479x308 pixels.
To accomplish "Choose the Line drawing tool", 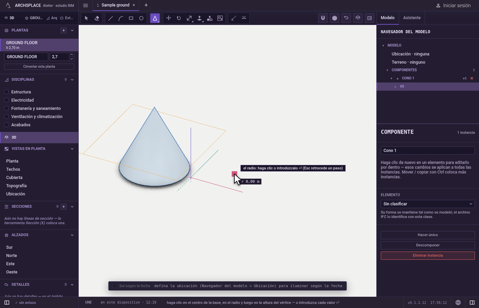I will tap(111, 18).
